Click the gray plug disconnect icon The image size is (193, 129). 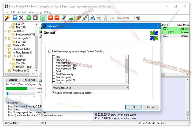(85, 18)
